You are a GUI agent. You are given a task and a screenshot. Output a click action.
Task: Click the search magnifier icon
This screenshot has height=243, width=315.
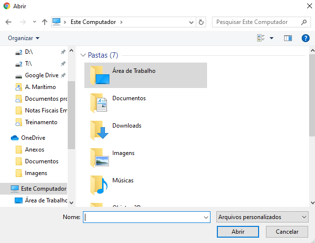[304, 22]
